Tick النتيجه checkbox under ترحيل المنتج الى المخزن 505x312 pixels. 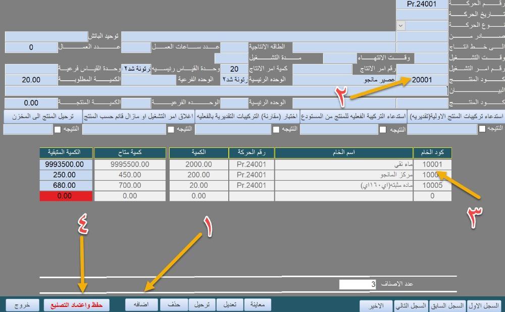coord(57,130)
